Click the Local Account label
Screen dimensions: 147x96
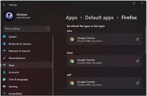[23, 18]
